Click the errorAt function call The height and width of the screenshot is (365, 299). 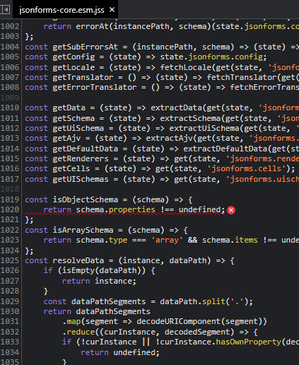click(x=92, y=26)
